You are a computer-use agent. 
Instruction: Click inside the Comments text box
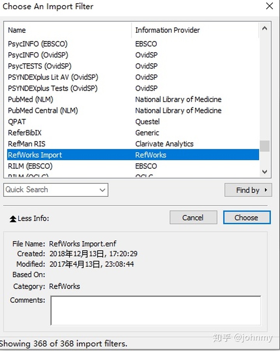(156, 310)
